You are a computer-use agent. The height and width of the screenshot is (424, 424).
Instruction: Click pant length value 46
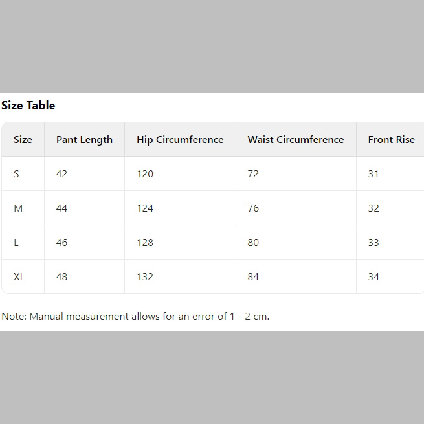pyautogui.click(x=61, y=243)
